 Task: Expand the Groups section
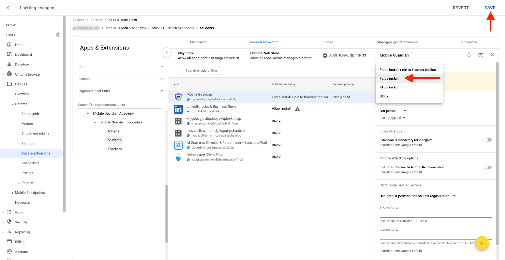coord(162,79)
